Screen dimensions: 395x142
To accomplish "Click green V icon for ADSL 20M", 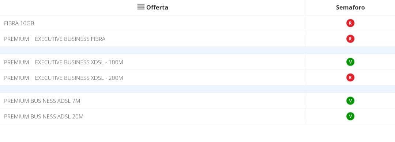I will pyautogui.click(x=350, y=116).
